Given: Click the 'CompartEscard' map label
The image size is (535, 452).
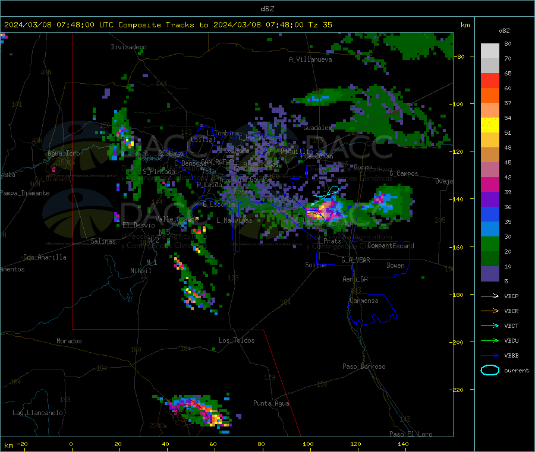Looking at the screenshot, I should pos(391,246).
